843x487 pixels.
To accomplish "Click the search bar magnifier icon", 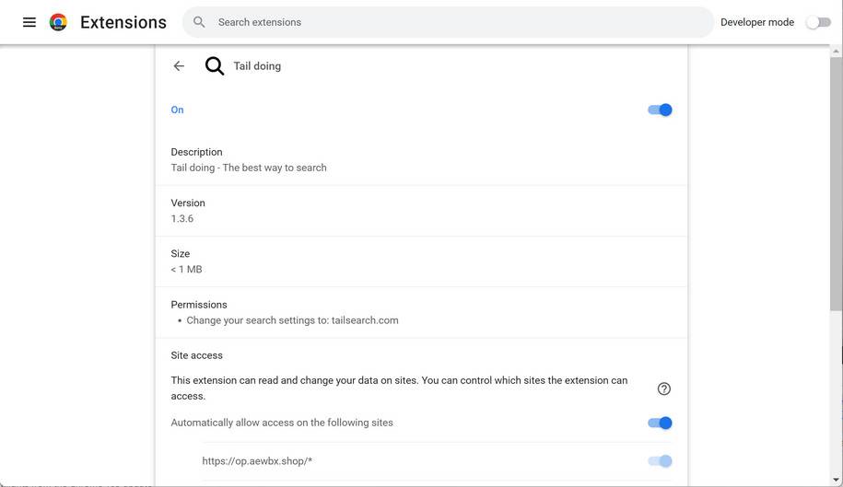I will tap(199, 22).
